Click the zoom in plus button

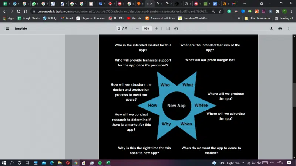pos(157,28)
